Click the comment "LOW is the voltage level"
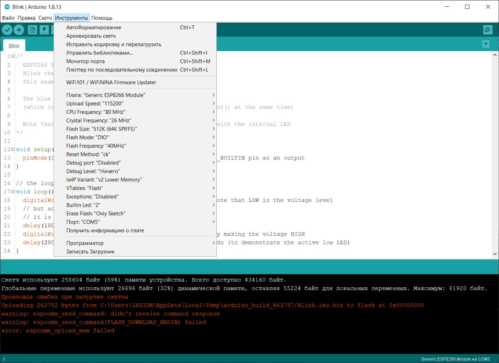This screenshot has width=499, height=363. (x=290, y=200)
